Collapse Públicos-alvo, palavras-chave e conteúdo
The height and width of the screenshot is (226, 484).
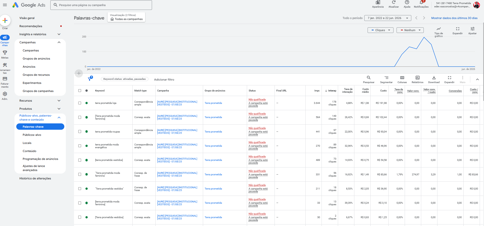(x=59, y=118)
